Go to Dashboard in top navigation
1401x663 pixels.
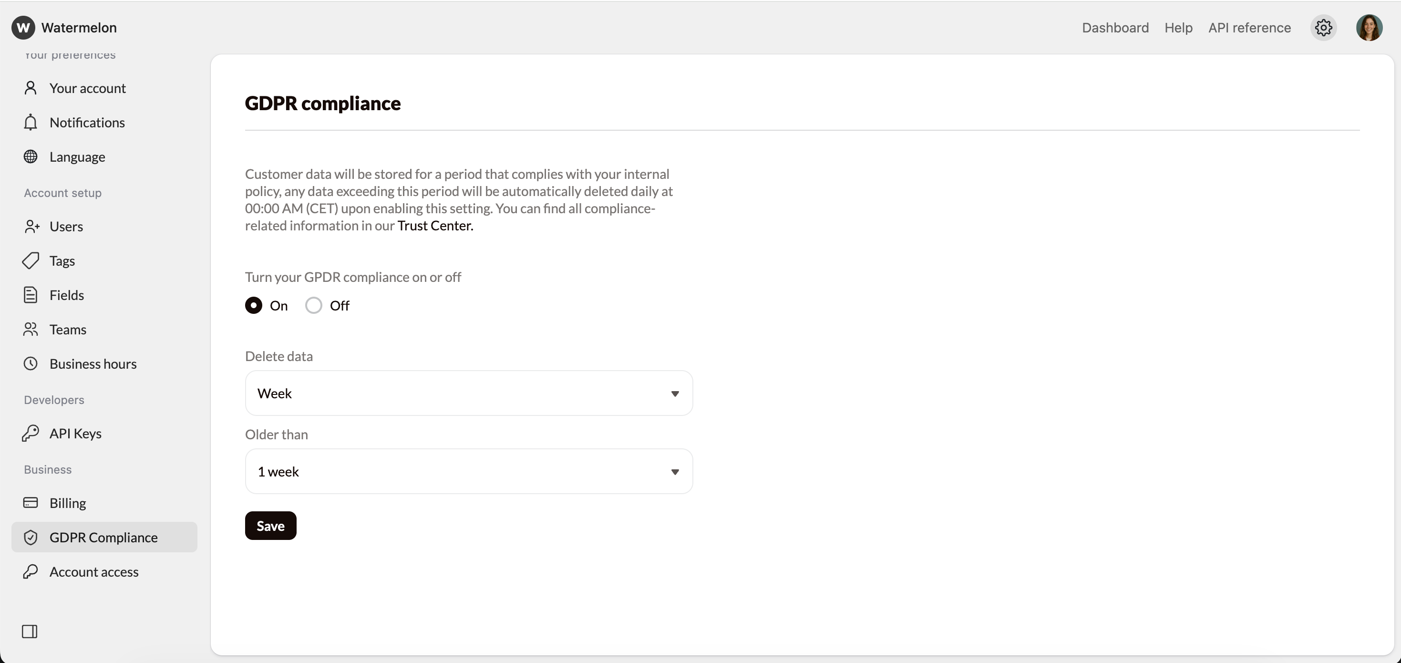1115,28
